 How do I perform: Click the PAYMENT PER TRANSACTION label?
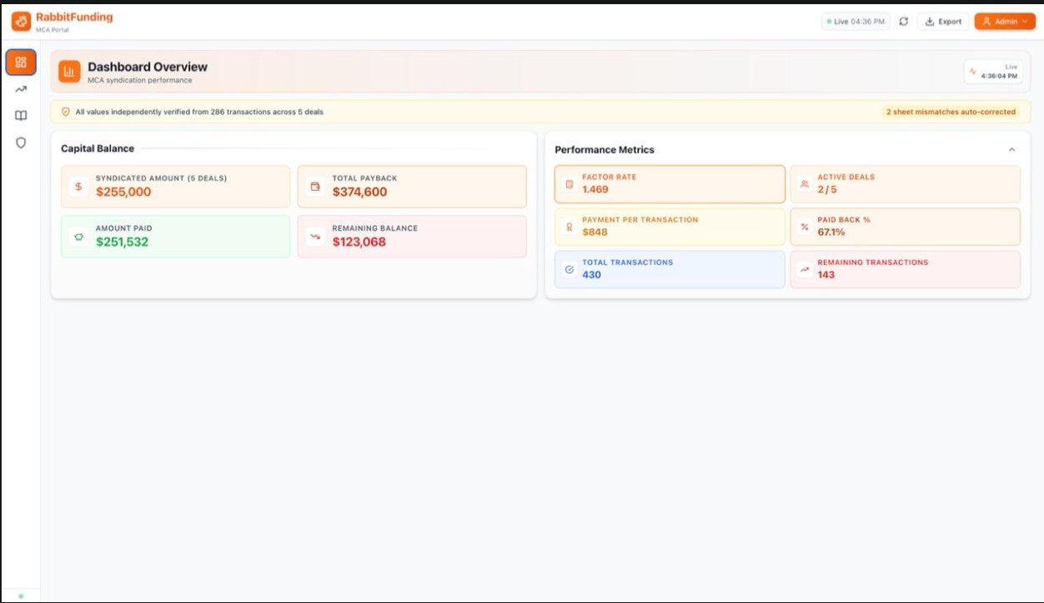click(x=640, y=220)
